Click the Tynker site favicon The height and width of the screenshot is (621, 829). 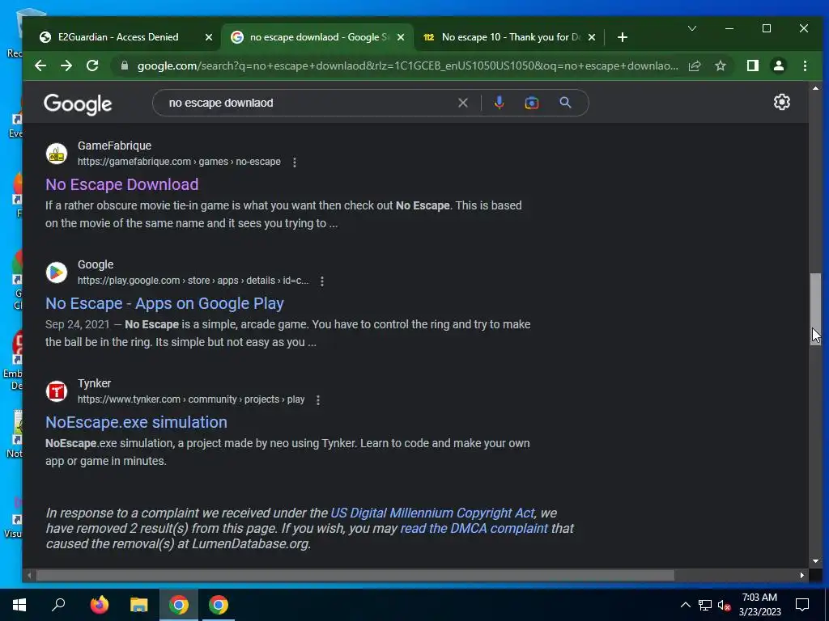[57, 391]
